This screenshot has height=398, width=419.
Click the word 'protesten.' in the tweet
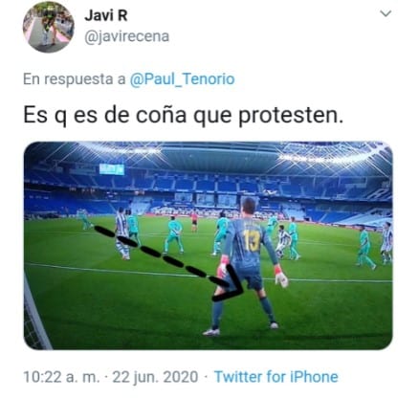click(291, 116)
